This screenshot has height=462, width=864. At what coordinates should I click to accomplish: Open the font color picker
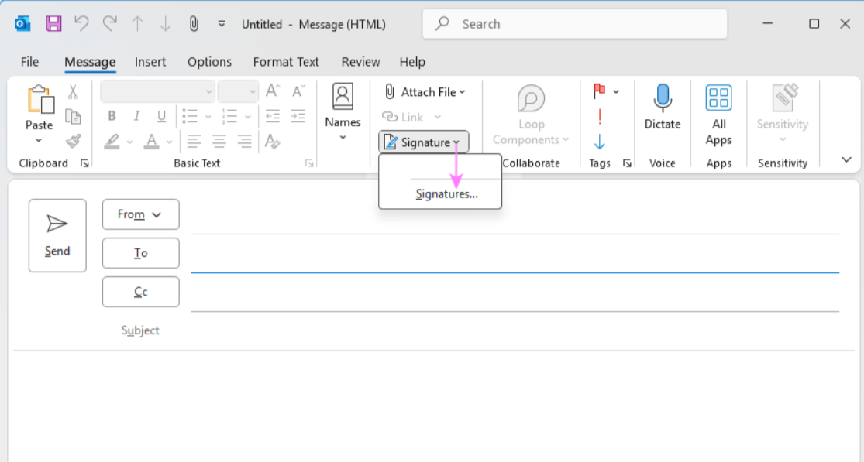152,142
